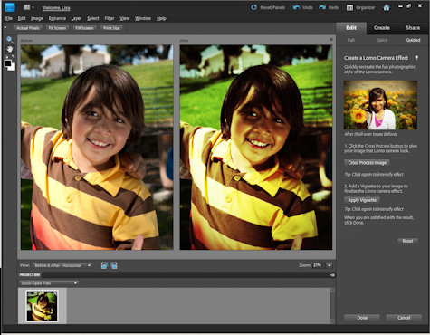Click the Home icon

[x=387, y=7]
